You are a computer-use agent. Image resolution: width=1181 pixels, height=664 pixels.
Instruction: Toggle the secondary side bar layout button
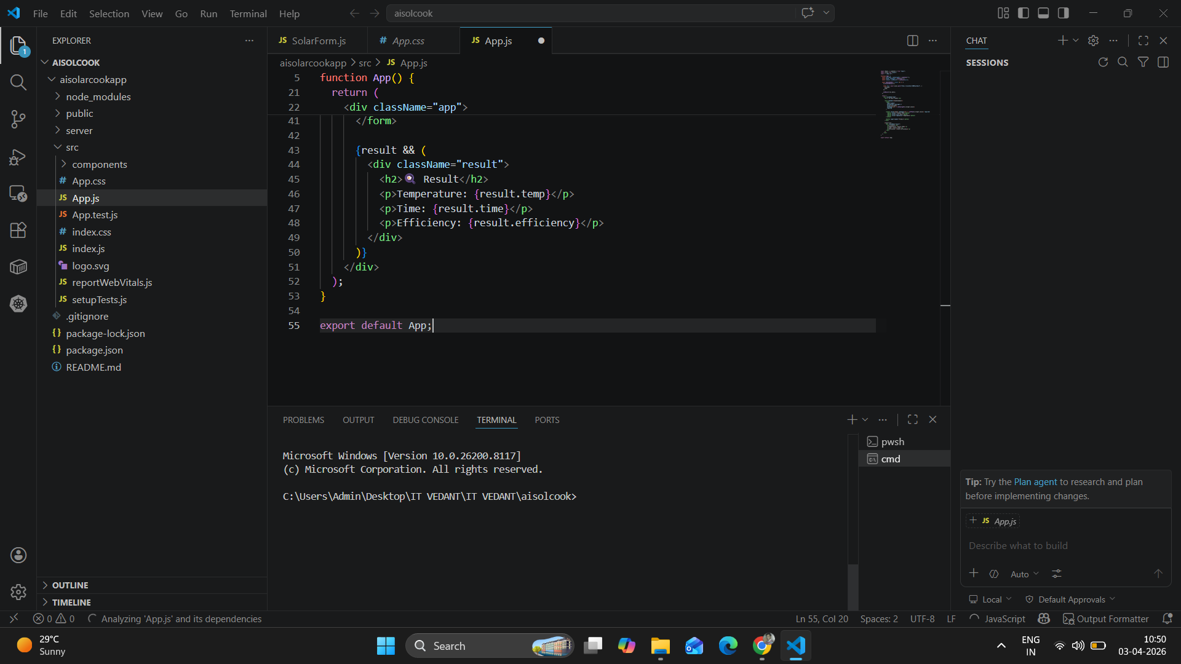coord(1064,13)
